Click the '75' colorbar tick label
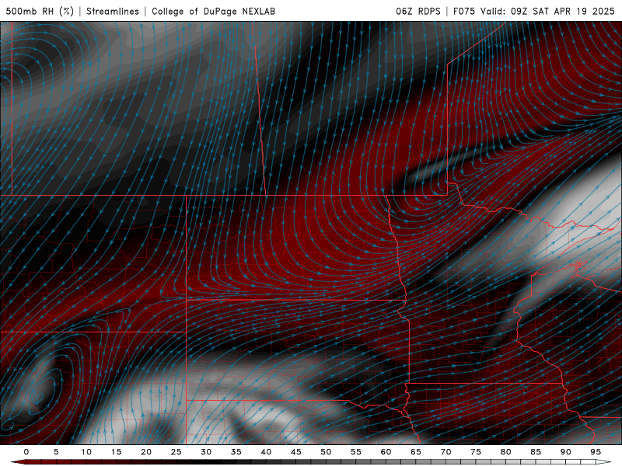 (476, 452)
